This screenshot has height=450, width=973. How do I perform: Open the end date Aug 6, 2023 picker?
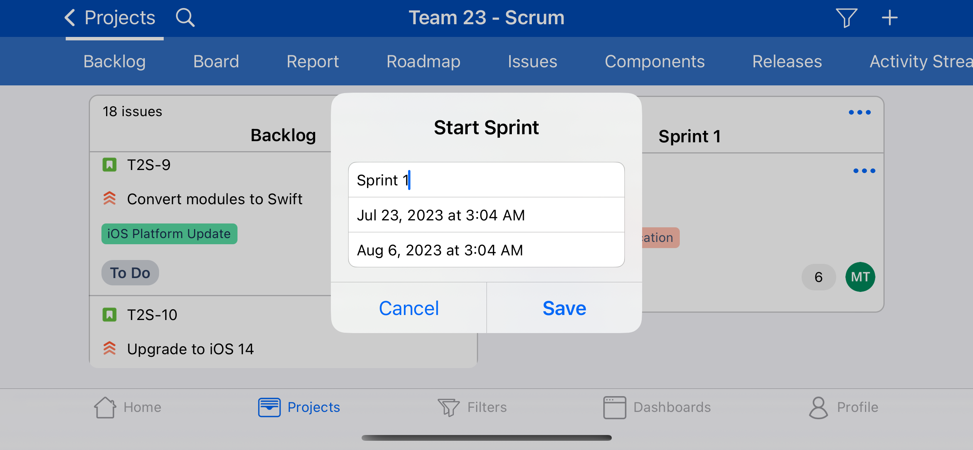click(x=486, y=250)
